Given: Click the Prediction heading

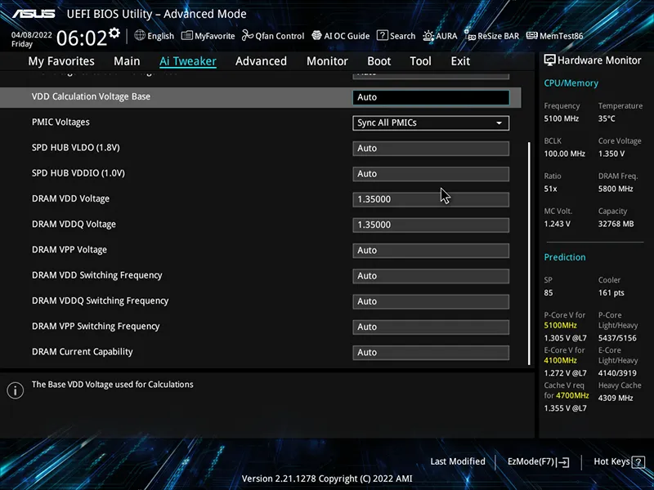Looking at the screenshot, I should (x=565, y=257).
